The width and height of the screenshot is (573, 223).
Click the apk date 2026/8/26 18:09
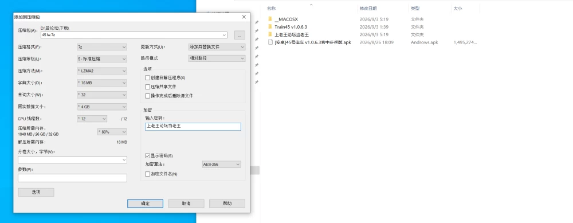pos(376,42)
